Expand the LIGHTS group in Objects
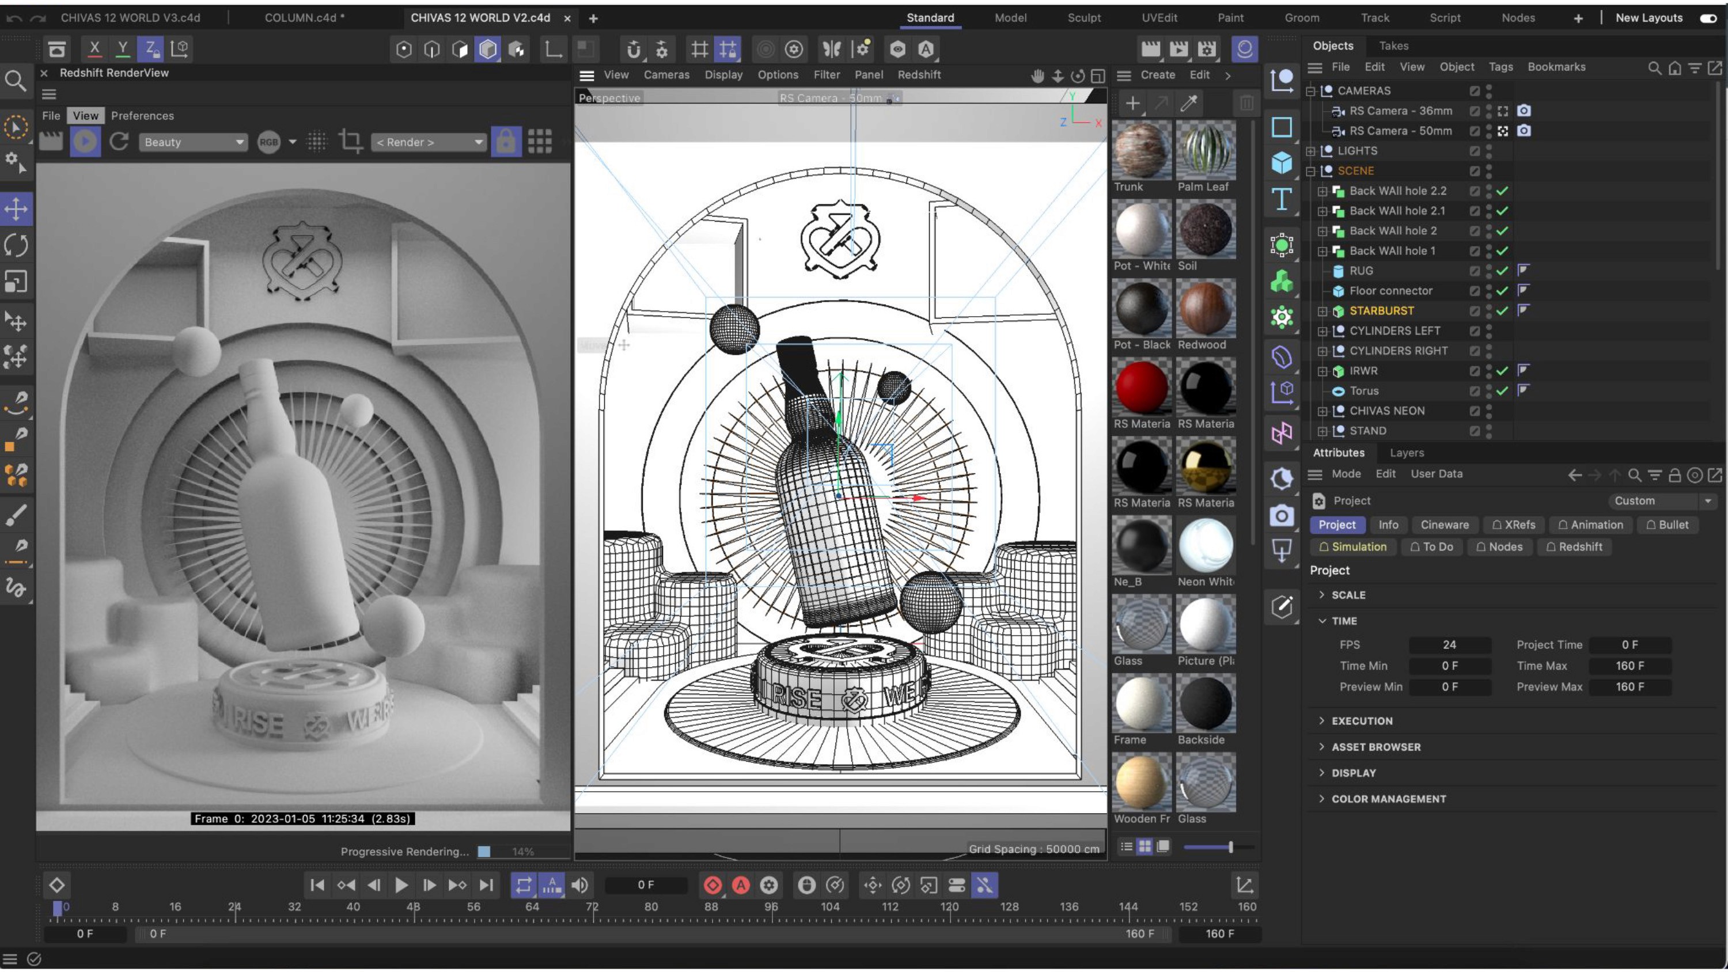This screenshot has width=1728, height=972. click(1311, 151)
